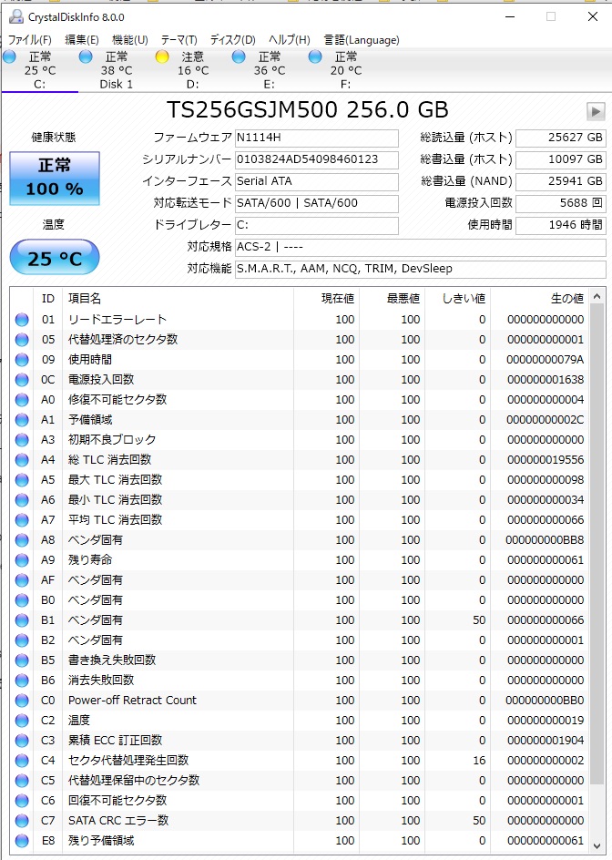Click the 正常 100 % health status button

[55, 179]
